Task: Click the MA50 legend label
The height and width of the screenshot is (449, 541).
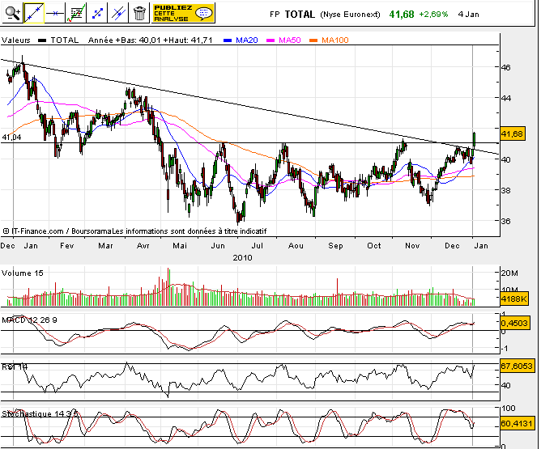Action: pyautogui.click(x=289, y=40)
